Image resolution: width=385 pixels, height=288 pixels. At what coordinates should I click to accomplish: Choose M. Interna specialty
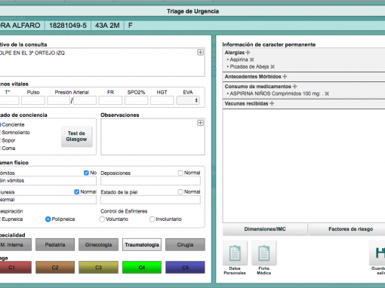click(16, 244)
